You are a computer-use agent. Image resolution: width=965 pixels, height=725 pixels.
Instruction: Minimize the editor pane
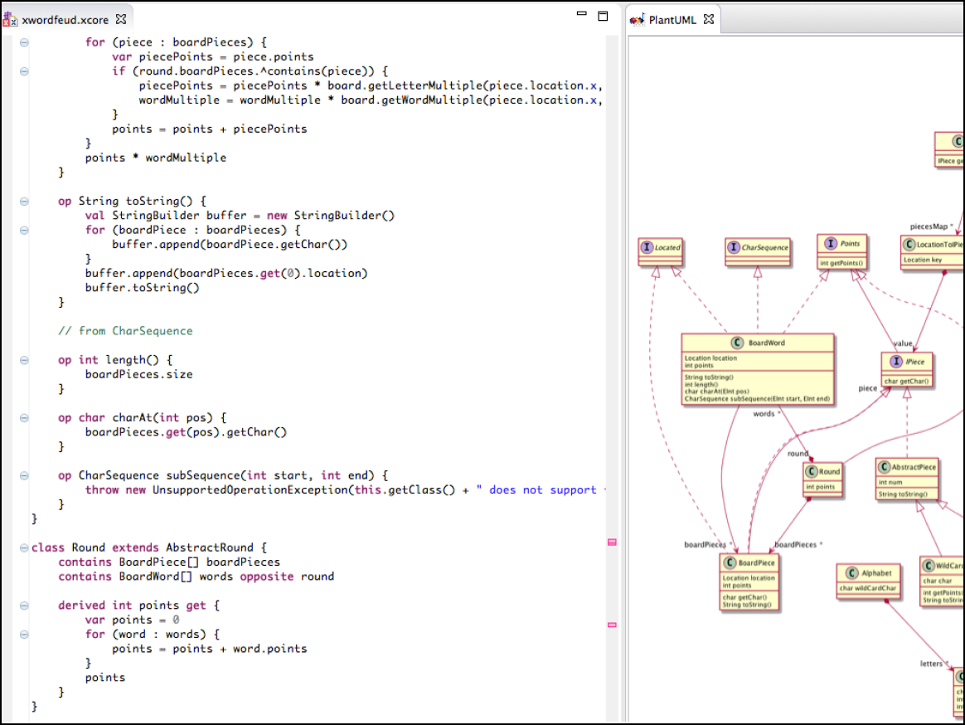pos(582,13)
